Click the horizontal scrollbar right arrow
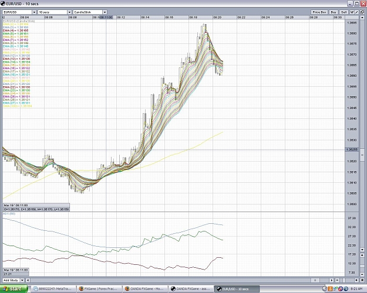Screen dimensions: 367x293 tap(332, 280)
